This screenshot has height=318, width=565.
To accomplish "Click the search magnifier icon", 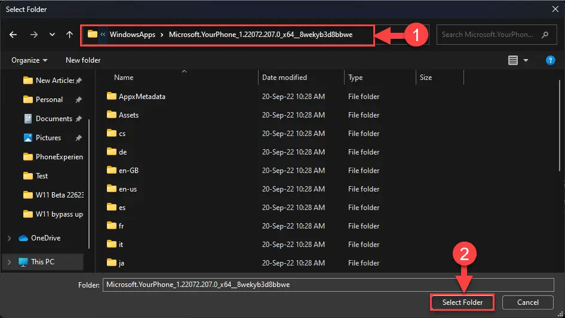I will (x=545, y=35).
